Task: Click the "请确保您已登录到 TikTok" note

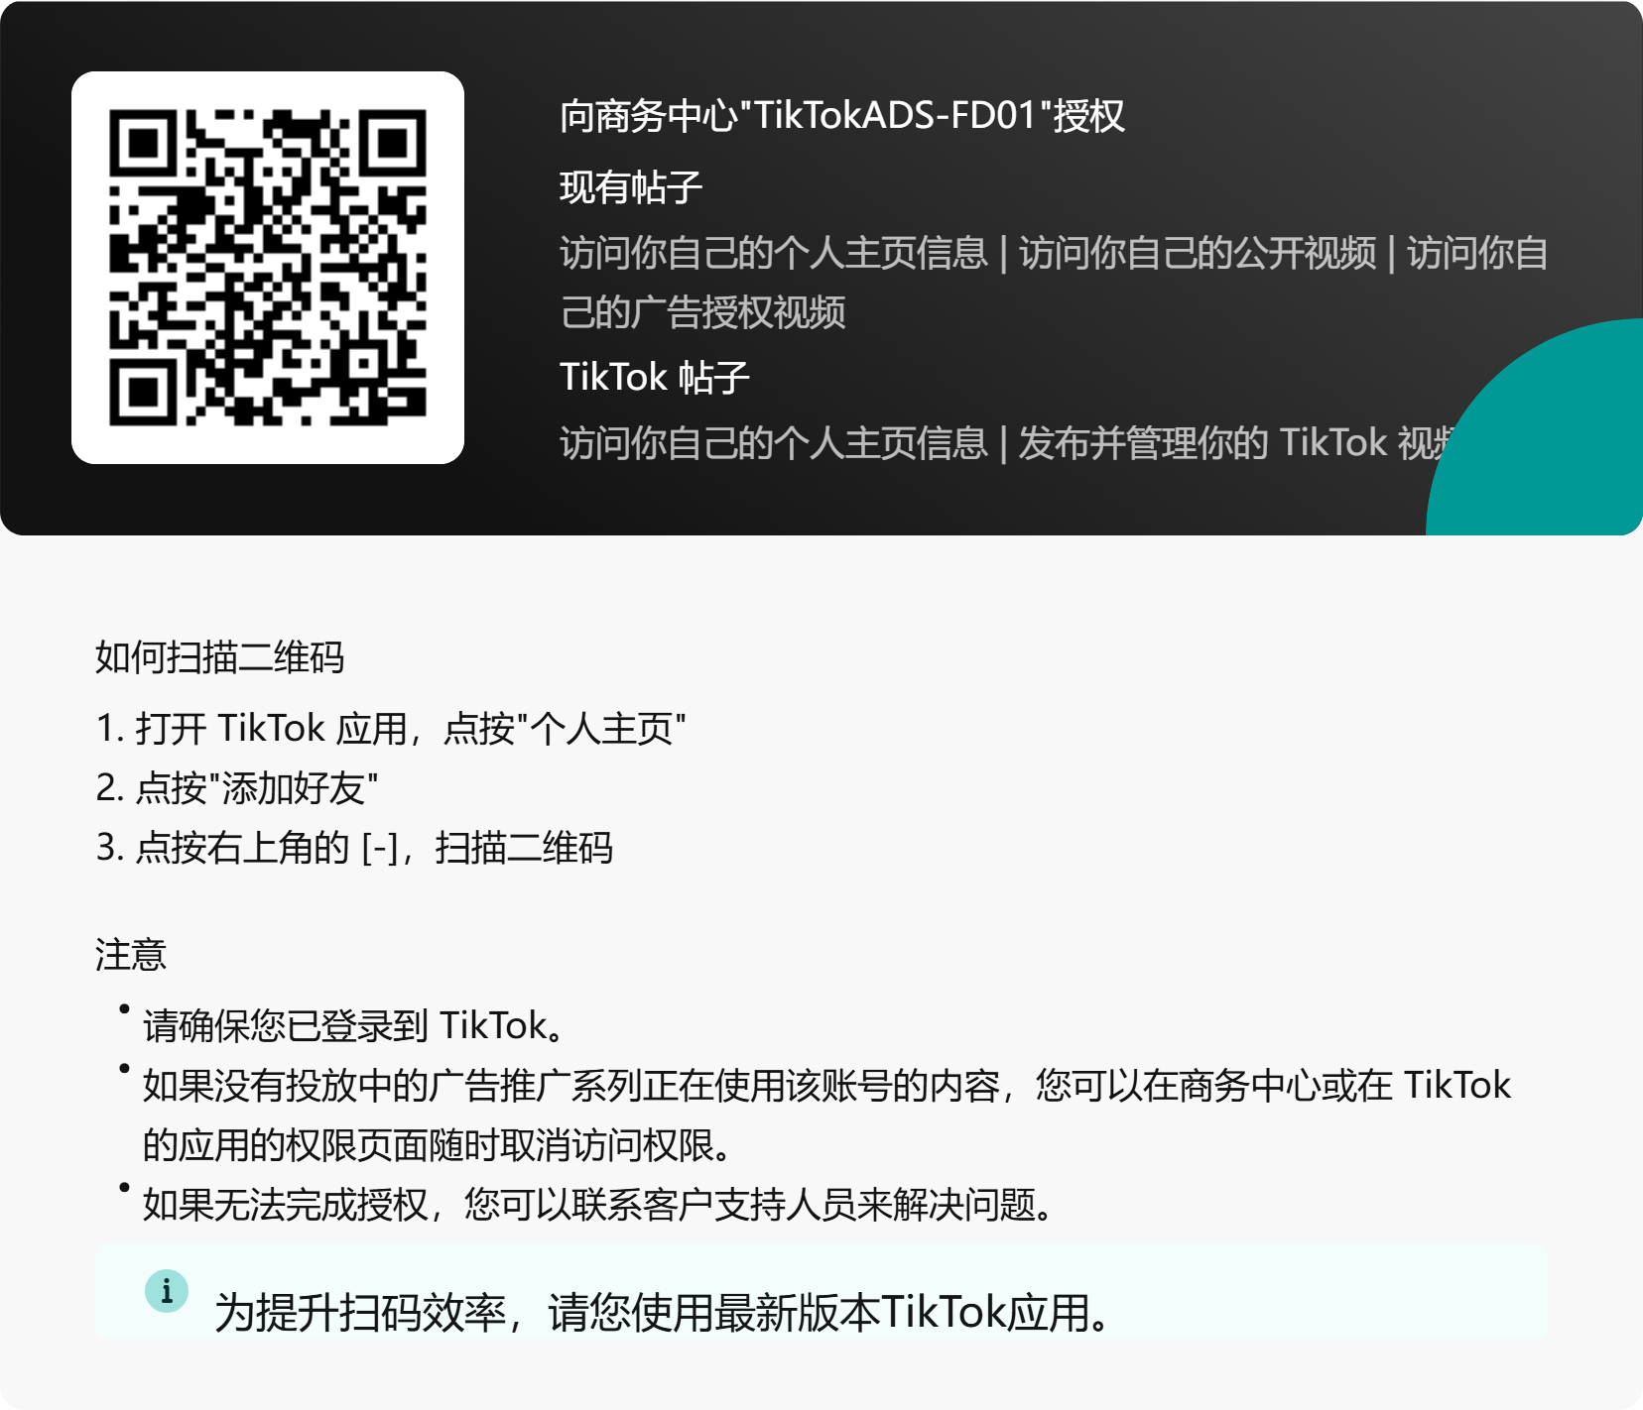Action: [354, 1025]
